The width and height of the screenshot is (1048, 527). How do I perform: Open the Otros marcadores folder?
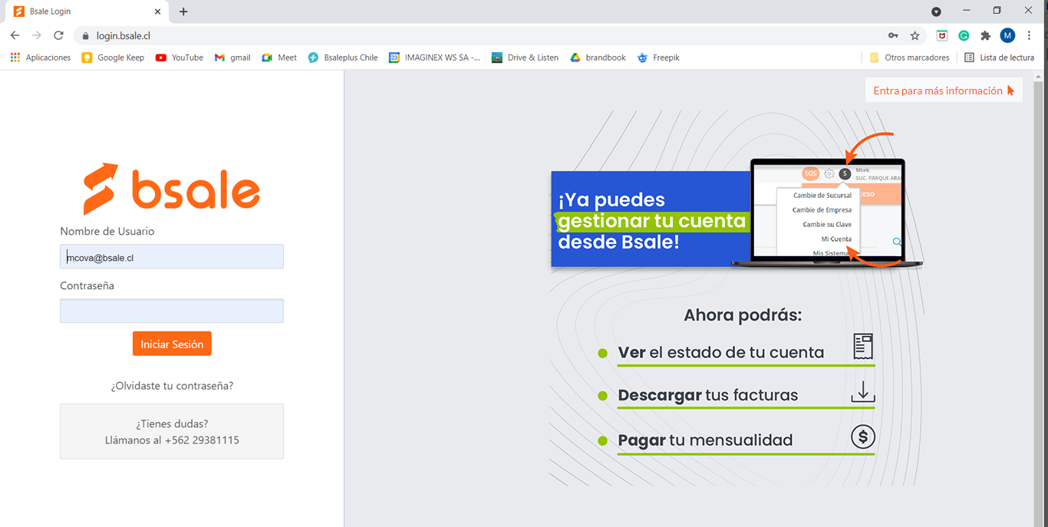[x=909, y=58]
